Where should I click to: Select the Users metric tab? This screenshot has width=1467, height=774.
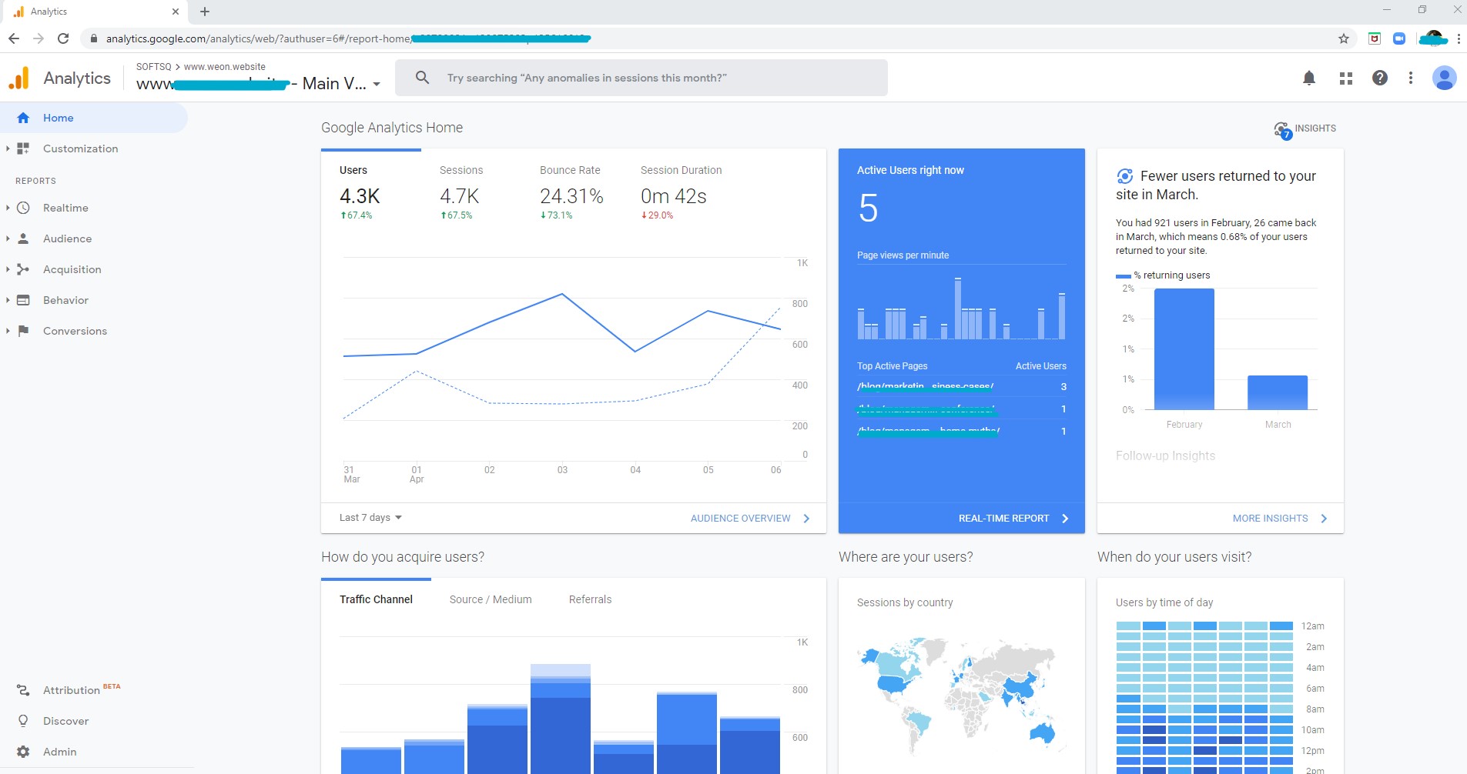click(x=371, y=192)
